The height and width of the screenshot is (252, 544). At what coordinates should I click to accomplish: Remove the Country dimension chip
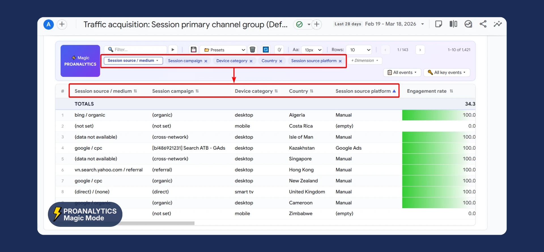pos(281,61)
